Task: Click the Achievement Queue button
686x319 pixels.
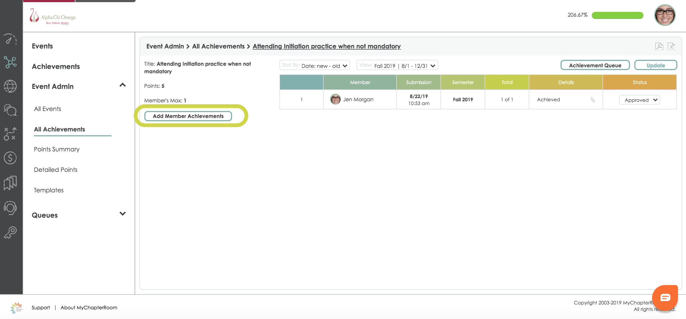Action: pyautogui.click(x=595, y=65)
